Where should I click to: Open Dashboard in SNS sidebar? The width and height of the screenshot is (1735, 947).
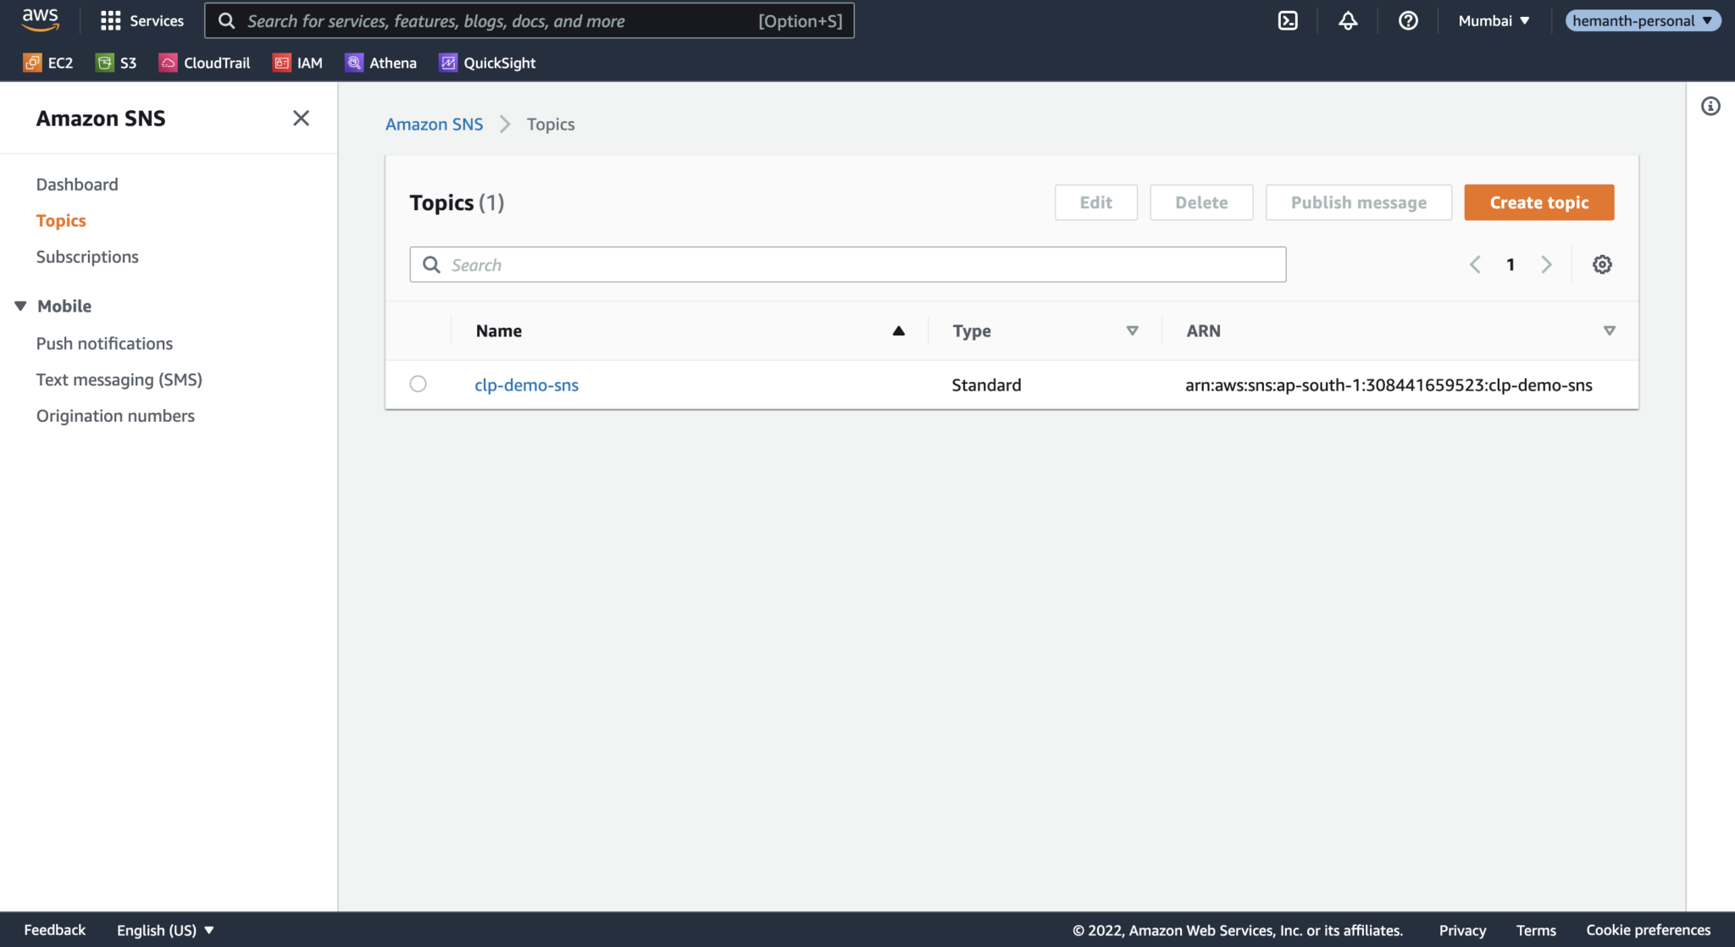pyautogui.click(x=77, y=185)
